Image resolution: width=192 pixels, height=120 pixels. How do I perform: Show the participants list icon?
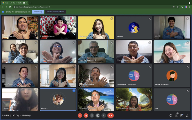176,115
